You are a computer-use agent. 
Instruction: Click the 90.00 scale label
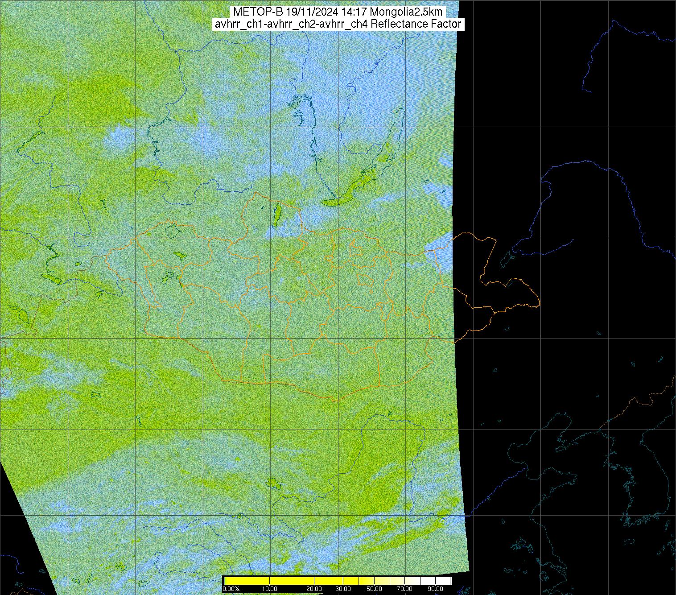pos(435,589)
